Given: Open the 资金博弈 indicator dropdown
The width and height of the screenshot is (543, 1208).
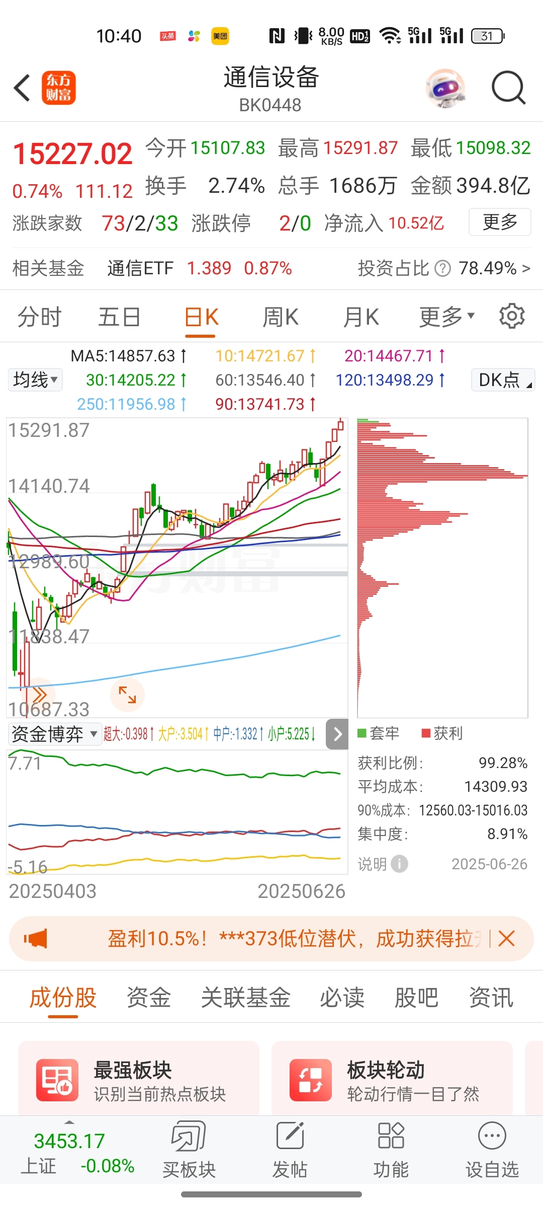Looking at the screenshot, I should coord(54,734).
